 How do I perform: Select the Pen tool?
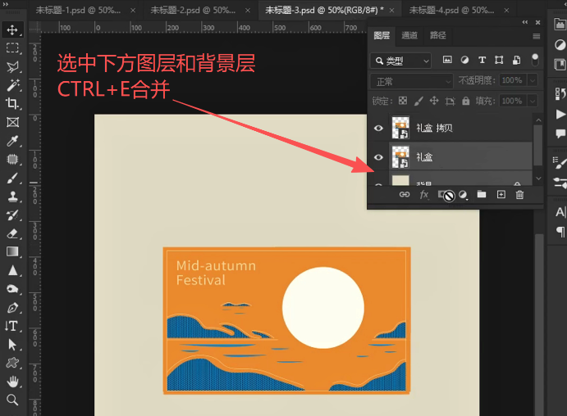pos(12,308)
